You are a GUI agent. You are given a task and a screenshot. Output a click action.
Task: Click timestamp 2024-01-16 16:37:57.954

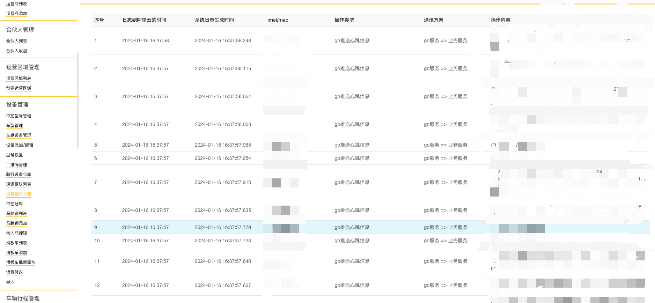223,158
